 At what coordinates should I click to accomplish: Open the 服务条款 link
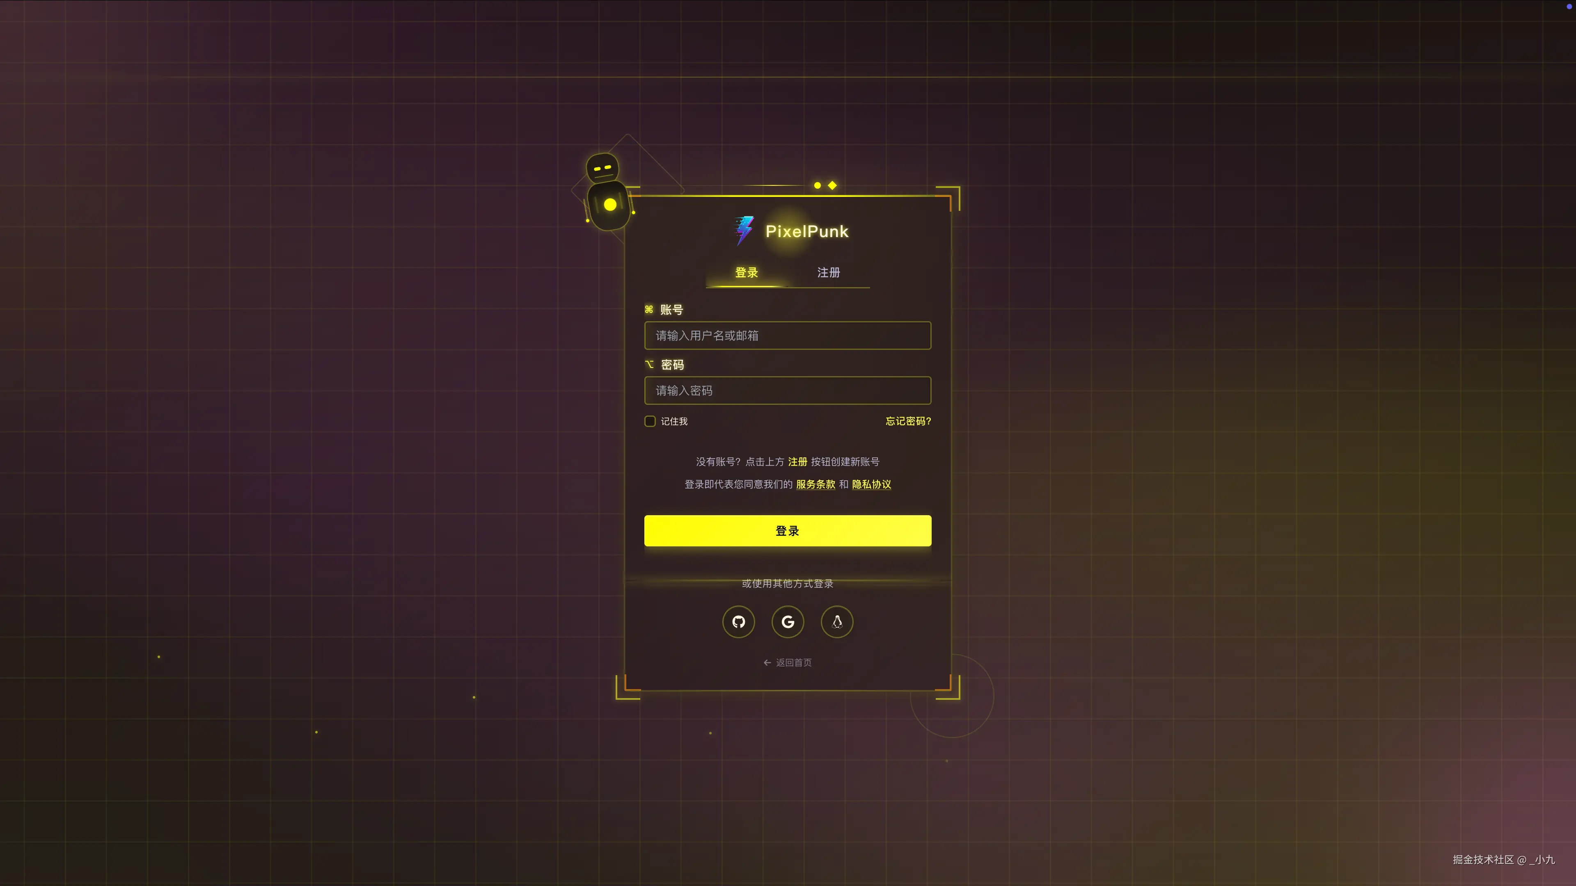point(815,484)
